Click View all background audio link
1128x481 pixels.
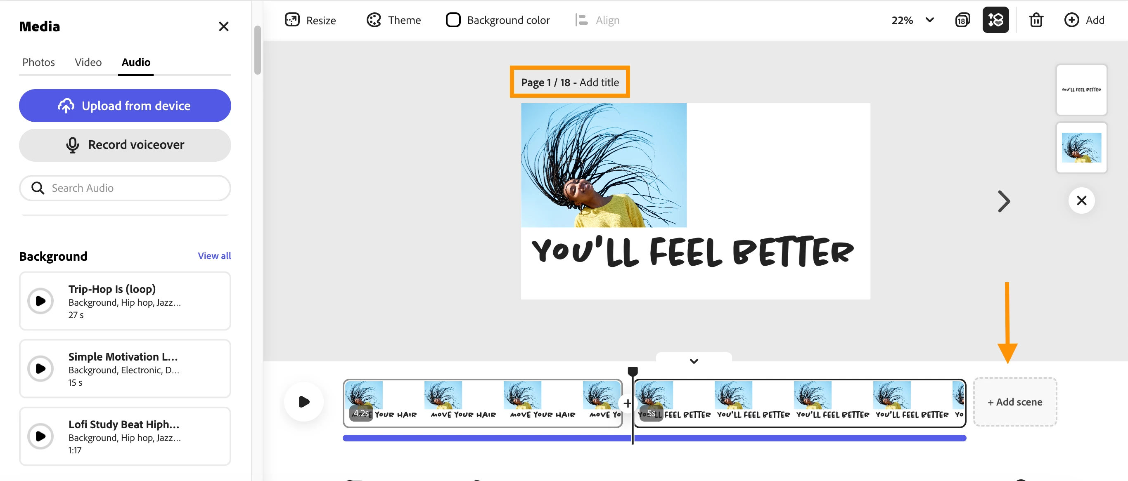tap(214, 256)
